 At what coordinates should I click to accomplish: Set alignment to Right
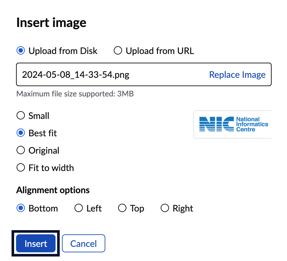[165, 208]
